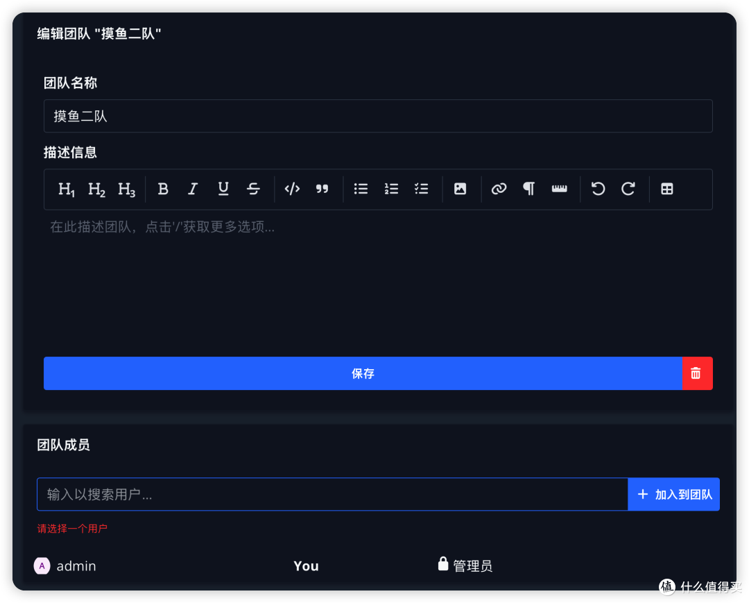Click the admin user avatar
The width and height of the screenshot is (749, 603).
click(42, 566)
